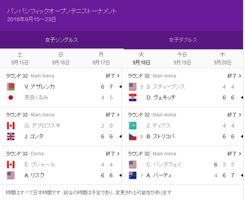Jump to the 木 9月20日 date
This screenshot has width=245, height=200.
[x=223, y=59]
